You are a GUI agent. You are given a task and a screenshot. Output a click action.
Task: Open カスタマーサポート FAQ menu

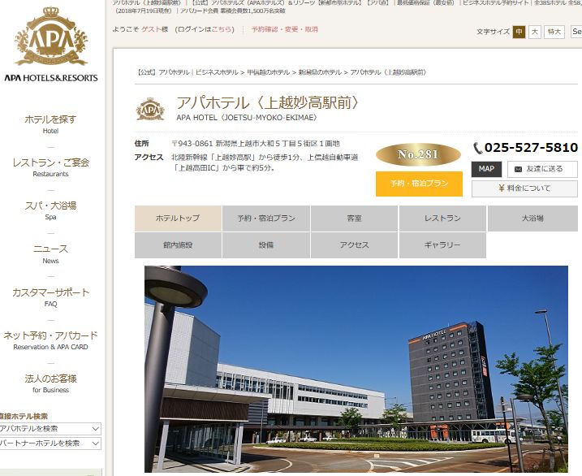50,297
